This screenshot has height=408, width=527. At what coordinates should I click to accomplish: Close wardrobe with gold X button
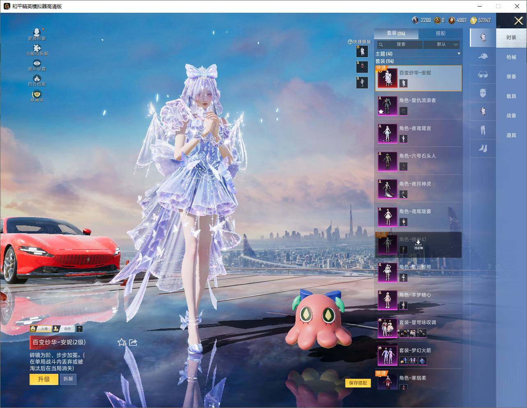518,20
